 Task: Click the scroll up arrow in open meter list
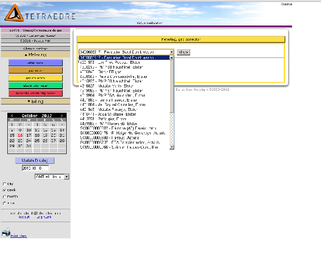point(172,58)
